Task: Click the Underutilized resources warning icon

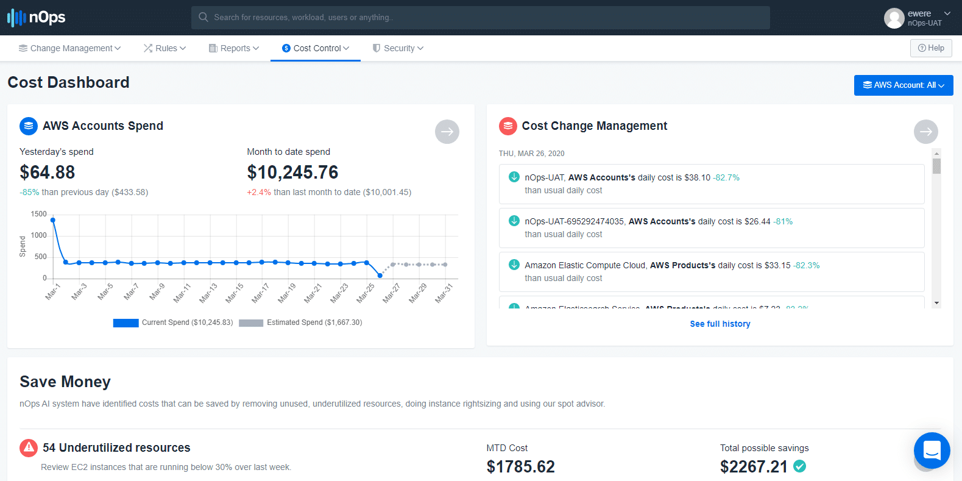Action: (29, 447)
